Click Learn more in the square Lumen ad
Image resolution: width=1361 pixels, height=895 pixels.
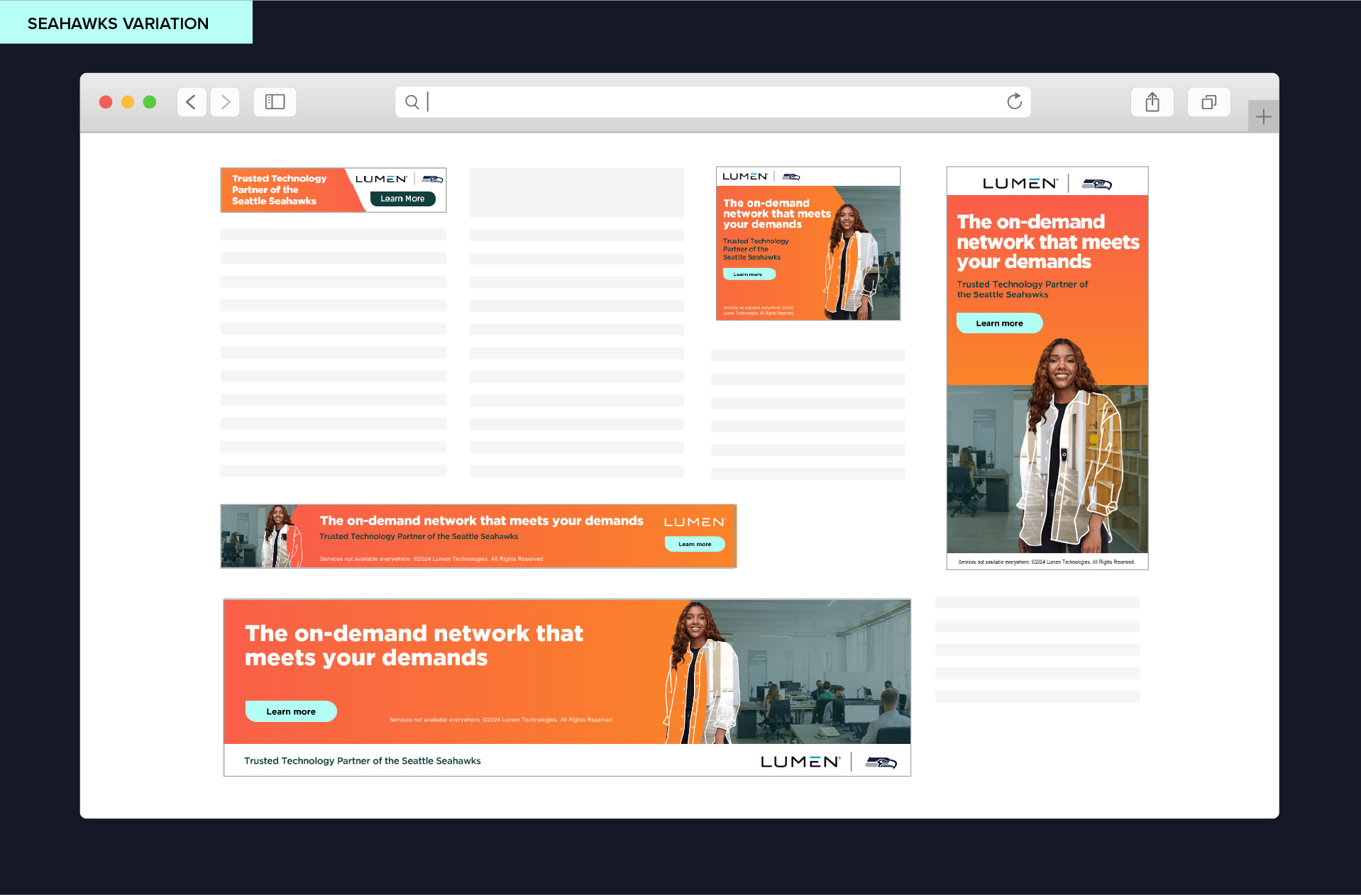tap(749, 274)
